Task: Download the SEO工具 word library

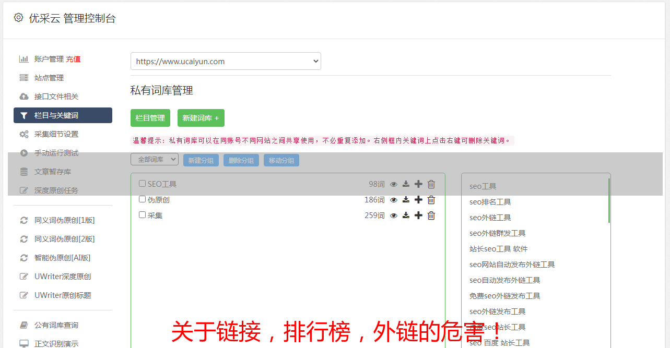Action: pyautogui.click(x=406, y=184)
